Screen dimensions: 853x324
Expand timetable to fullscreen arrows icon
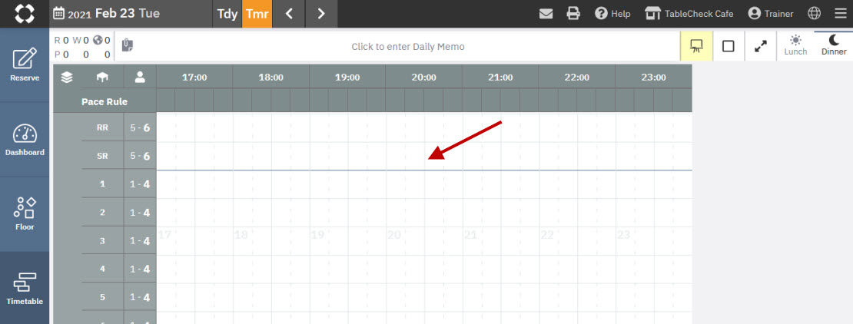(761, 46)
